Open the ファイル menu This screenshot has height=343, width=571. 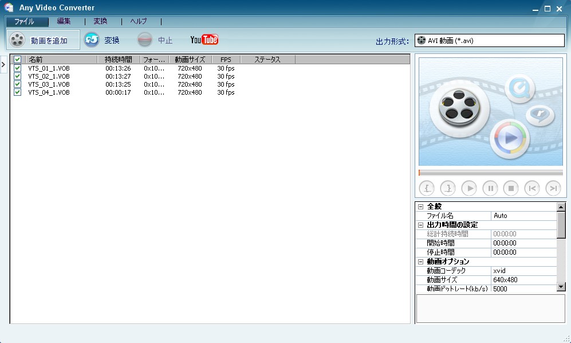(x=27, y=22)
